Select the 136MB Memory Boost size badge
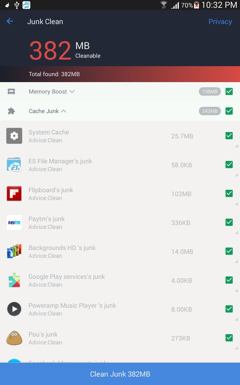Screen dimensions: 240x385 [210, 91]
